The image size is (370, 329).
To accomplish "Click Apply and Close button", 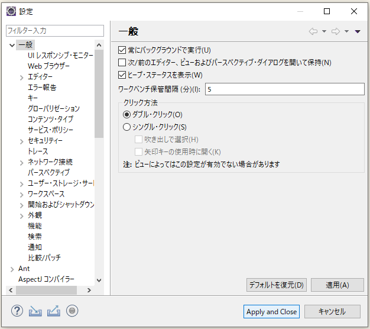I will [272, 311].
